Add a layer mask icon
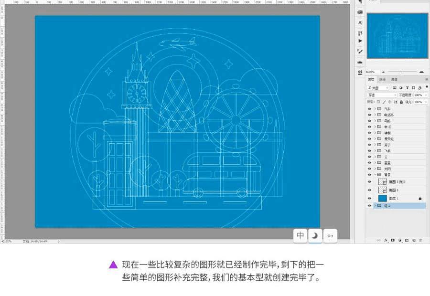Viewport: 430px width, 296px height. [393, 240]
